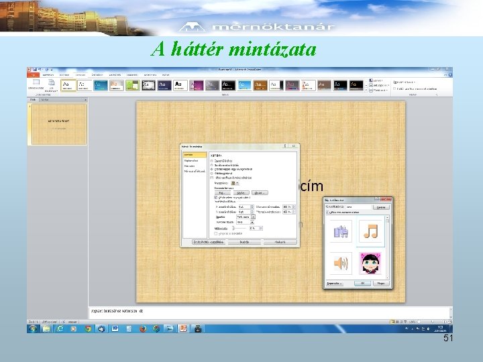Click X offset spinner arrows
This screenshot has height=362, width=483.
252,207
